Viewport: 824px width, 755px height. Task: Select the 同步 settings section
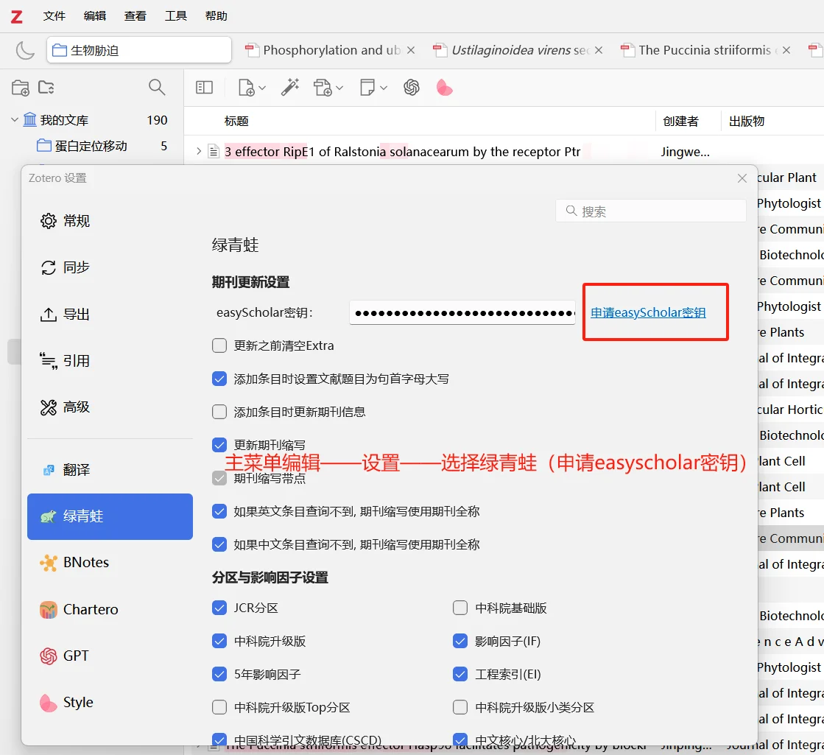pos(74,267)
